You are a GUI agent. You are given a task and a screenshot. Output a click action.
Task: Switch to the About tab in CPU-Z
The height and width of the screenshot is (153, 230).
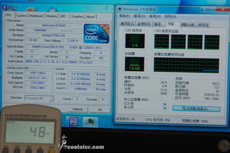(90, 17)
